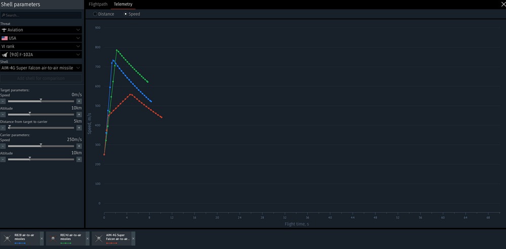
Task: Open the VI rank dropdown
Action: 41,46
